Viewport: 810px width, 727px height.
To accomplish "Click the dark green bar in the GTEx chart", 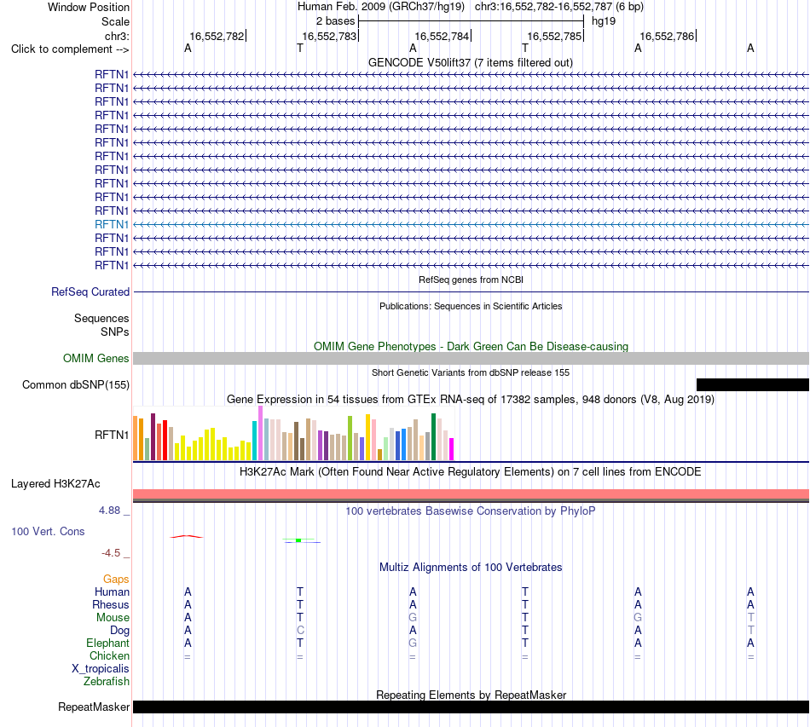I will pyautogui.click(x=433, y=437).
